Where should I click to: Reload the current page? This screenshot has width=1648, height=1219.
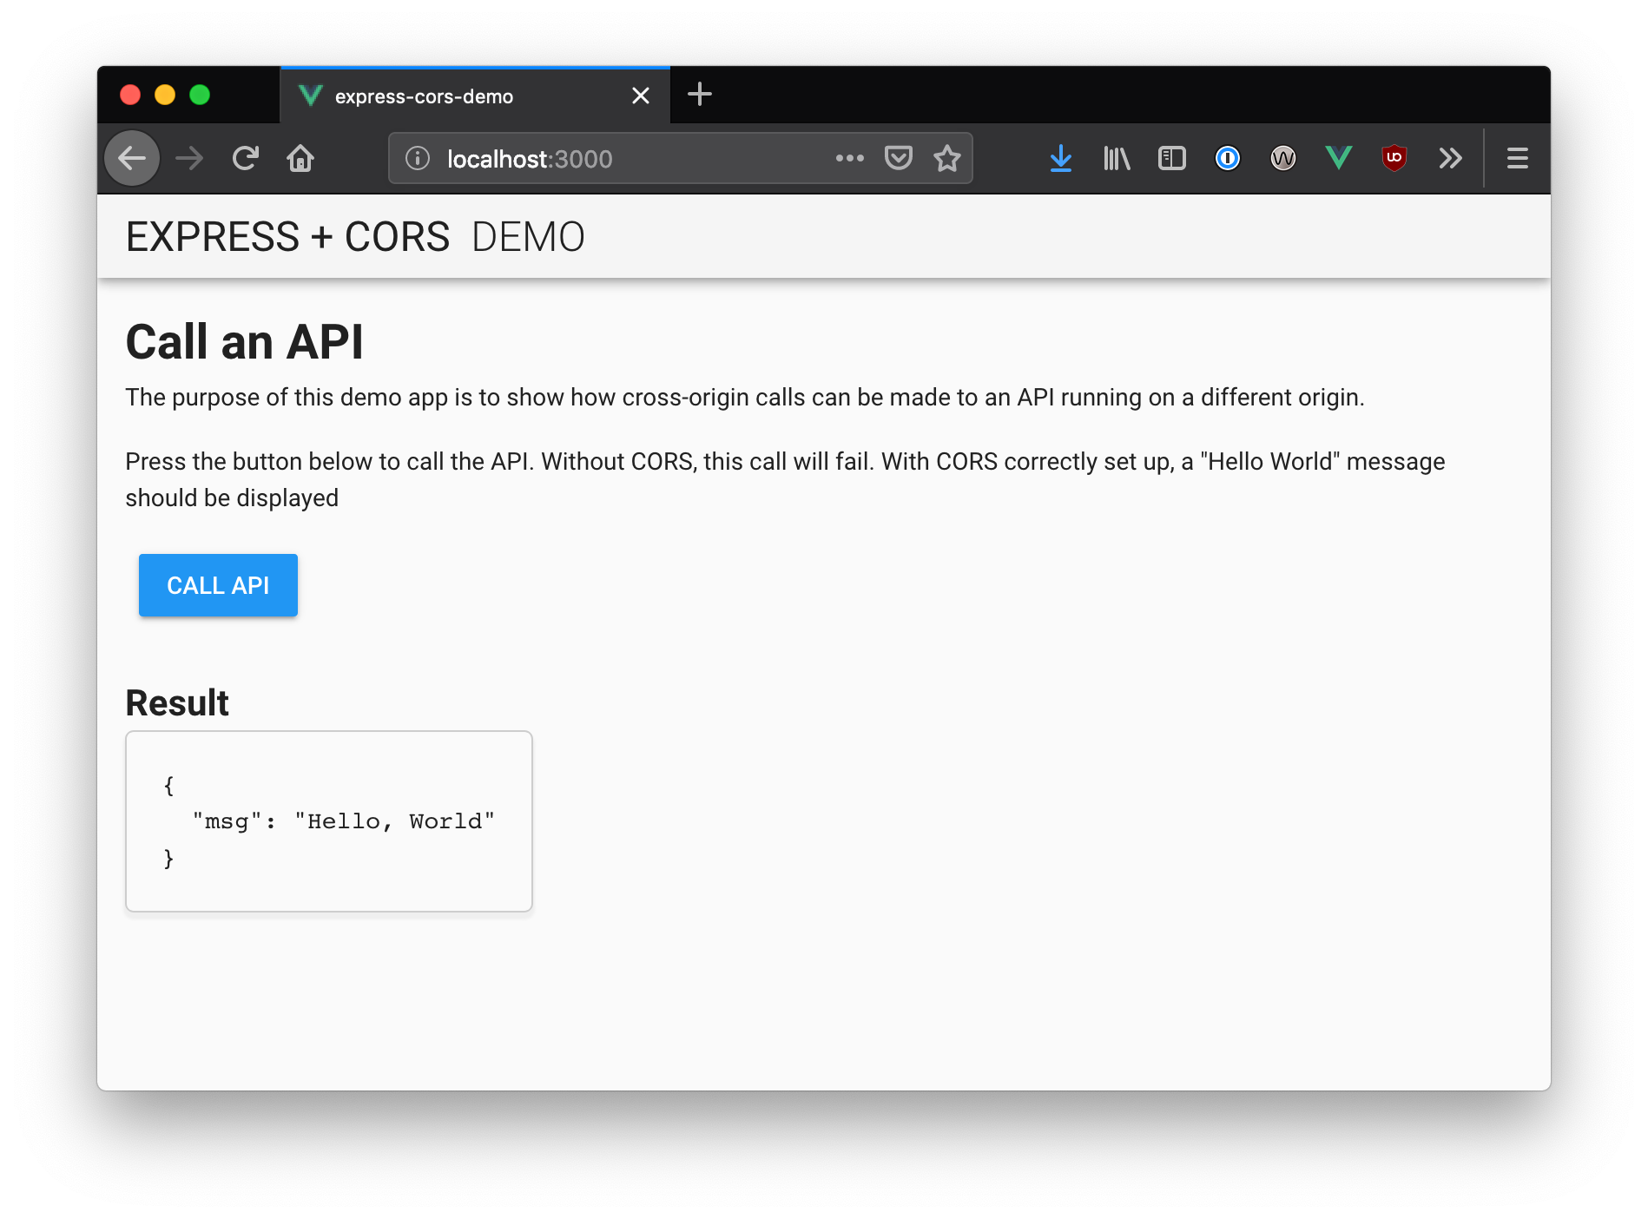246,159
